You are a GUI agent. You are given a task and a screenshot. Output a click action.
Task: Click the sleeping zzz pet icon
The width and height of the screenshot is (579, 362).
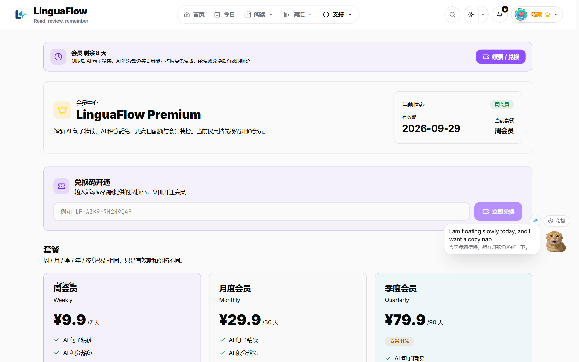pos(535,220)
